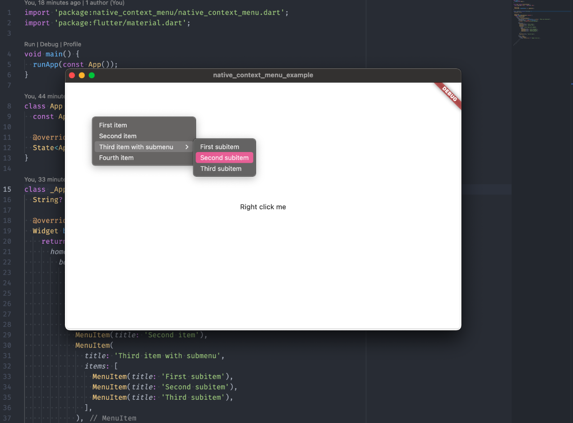Minimize the app with the yellow button
573x423 pixels.
81,76
